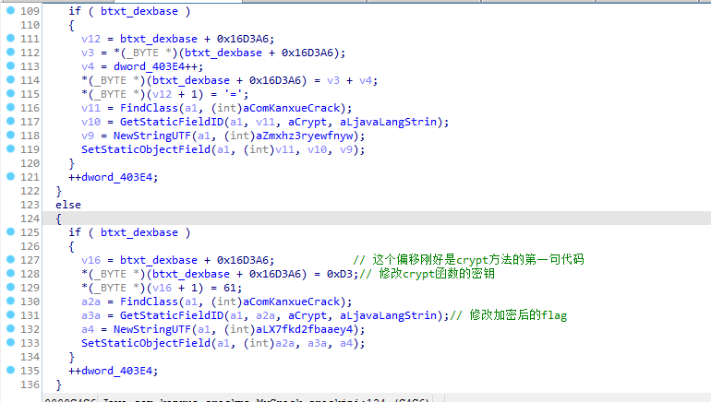Click the blue dot beside line 132

[x=10, y=328]
